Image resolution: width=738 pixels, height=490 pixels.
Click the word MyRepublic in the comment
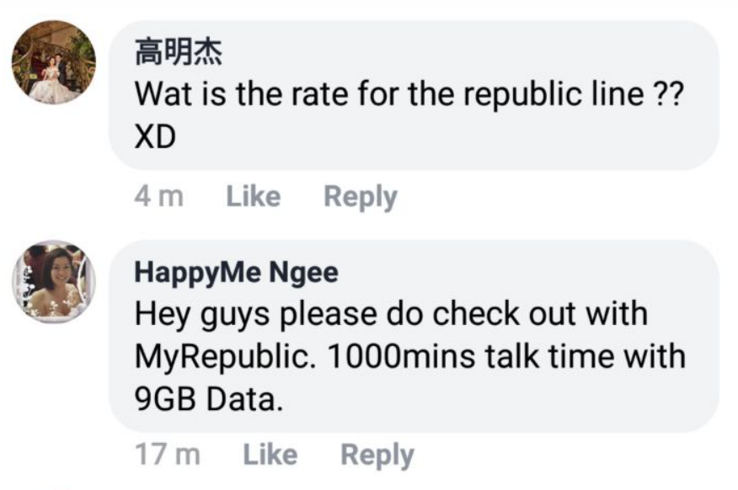coord(225,357)
